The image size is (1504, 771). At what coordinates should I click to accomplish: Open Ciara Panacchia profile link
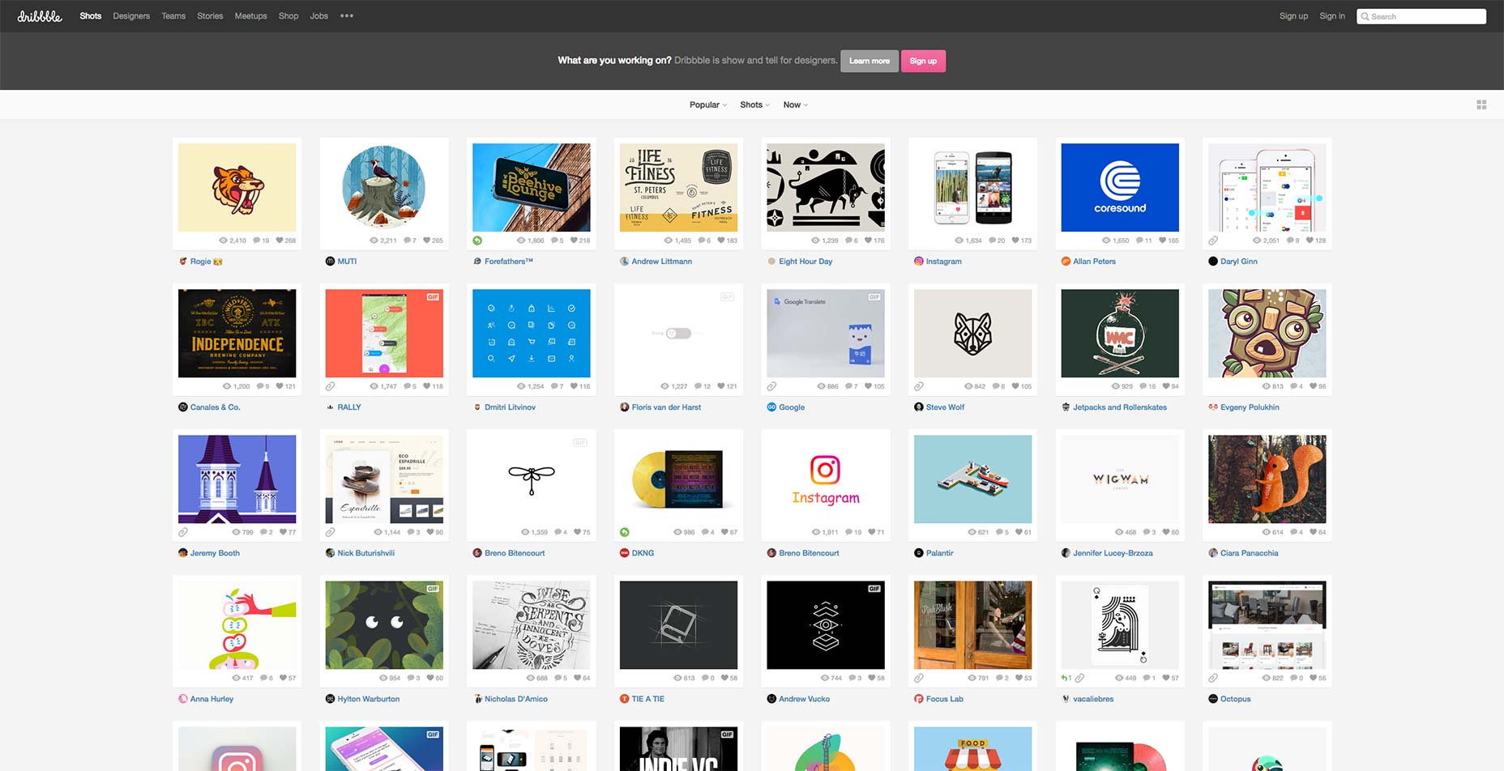pyautogui.click(x=1250, y=553)
